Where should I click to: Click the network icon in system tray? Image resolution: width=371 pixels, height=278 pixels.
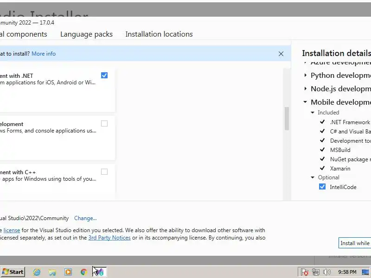tap(316, 272)
